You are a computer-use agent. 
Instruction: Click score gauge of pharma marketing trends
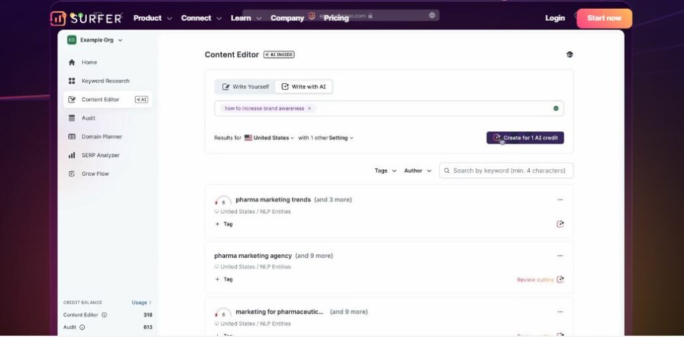(223, 201)
